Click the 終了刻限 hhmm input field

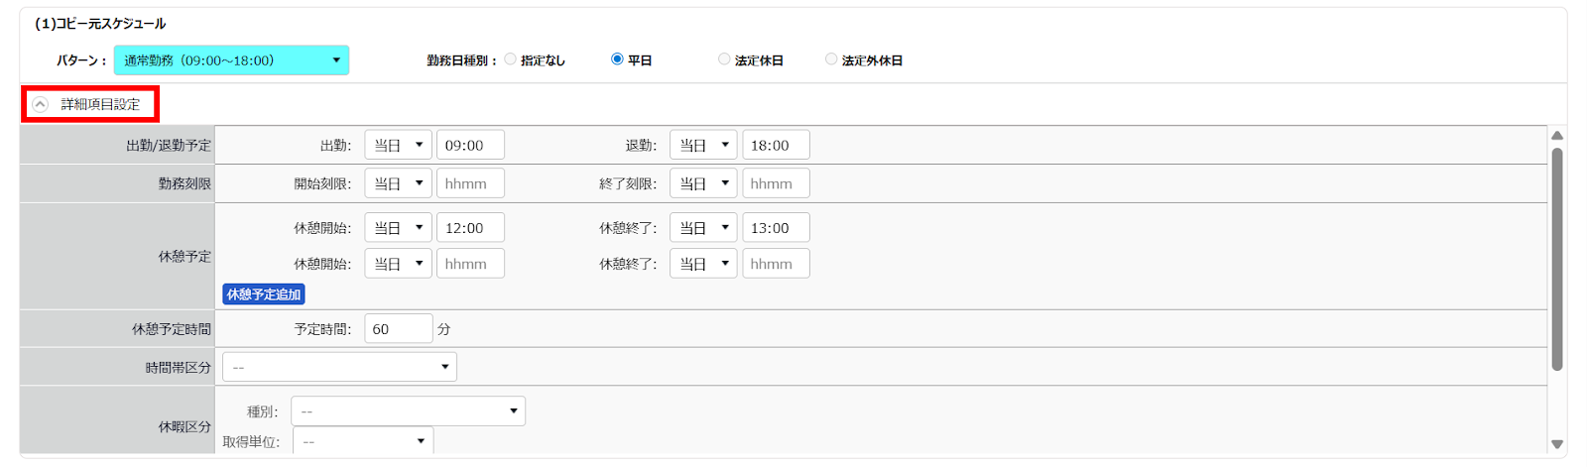[776, 183]
